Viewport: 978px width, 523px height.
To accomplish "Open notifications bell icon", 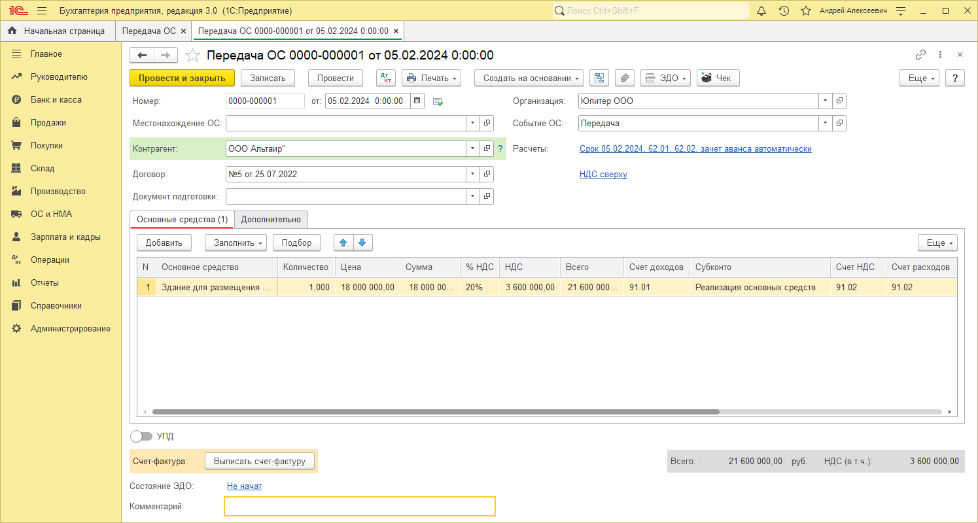I will pos(761,11).
